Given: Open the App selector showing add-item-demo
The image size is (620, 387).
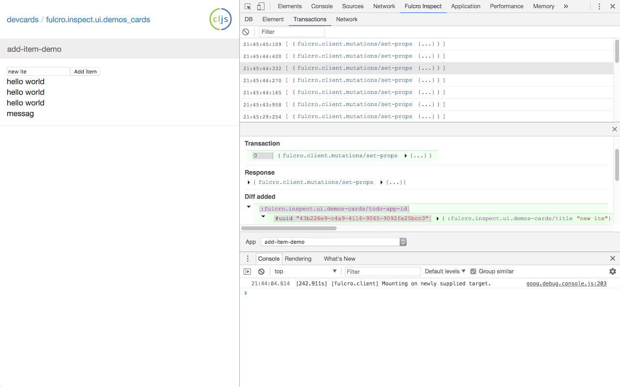Looking at the screenshot, I should (x=333, y=242).
